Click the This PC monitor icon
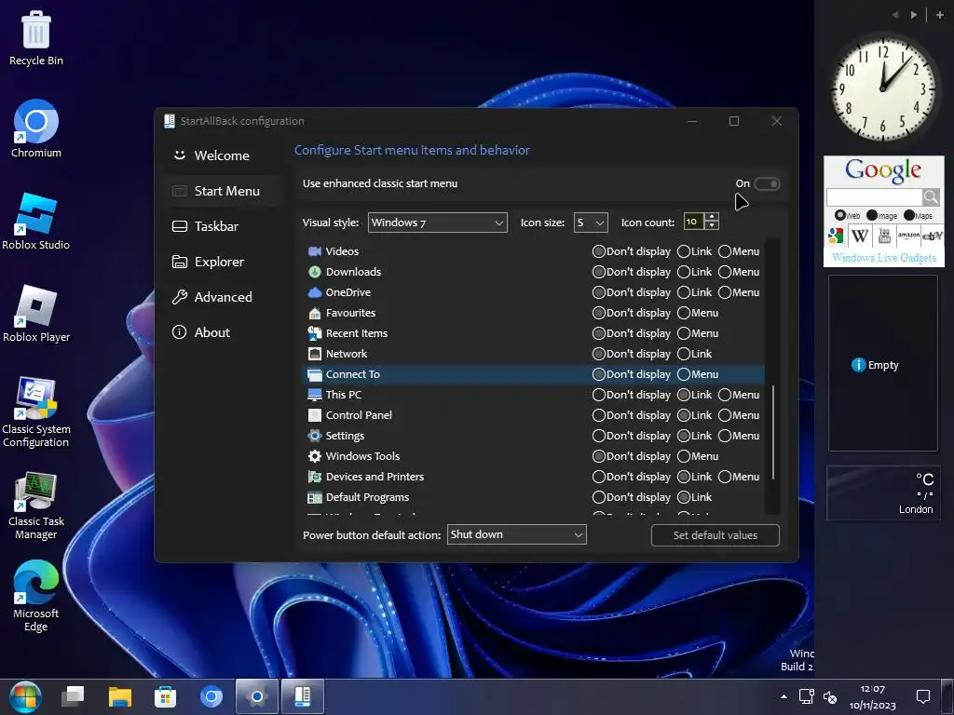This screenshot has height=715, width=954. coord(315,395)
